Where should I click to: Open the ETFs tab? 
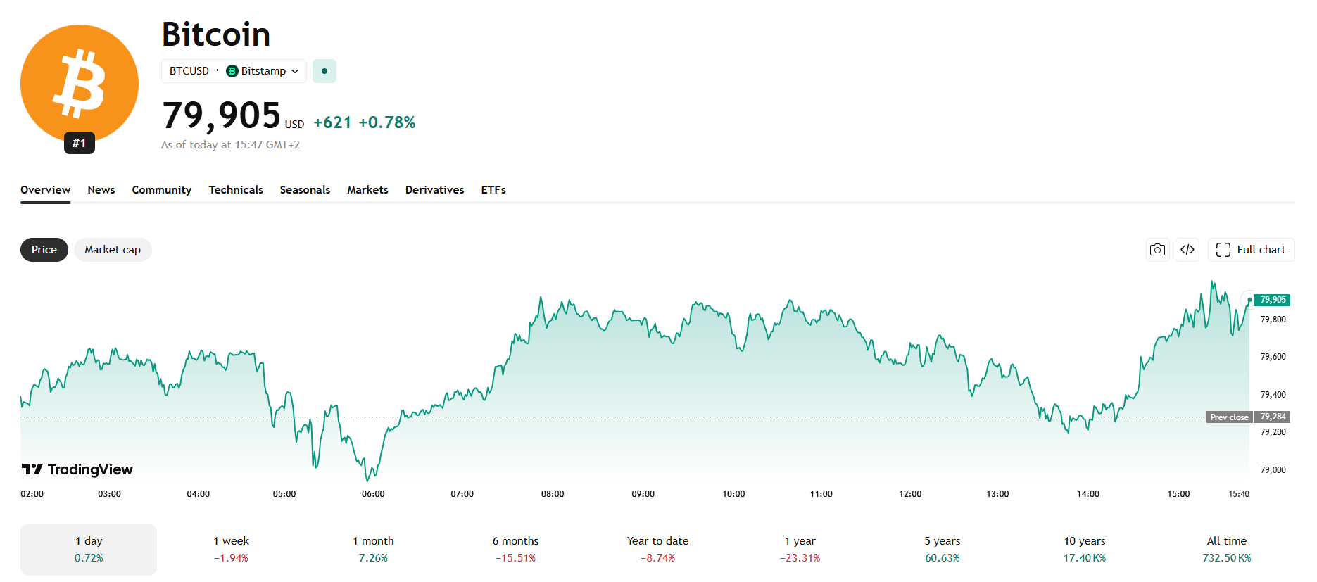click(493, 190)
